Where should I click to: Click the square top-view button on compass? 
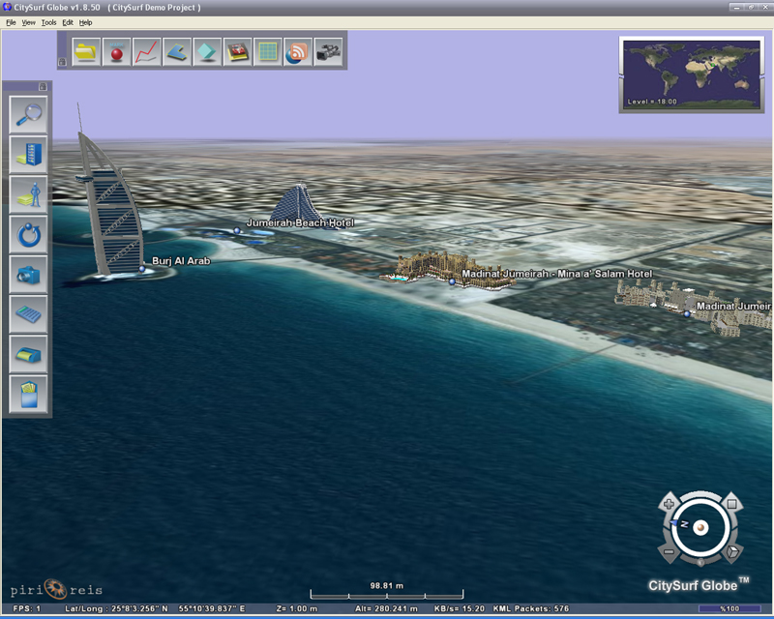click(x=732, y=504)
